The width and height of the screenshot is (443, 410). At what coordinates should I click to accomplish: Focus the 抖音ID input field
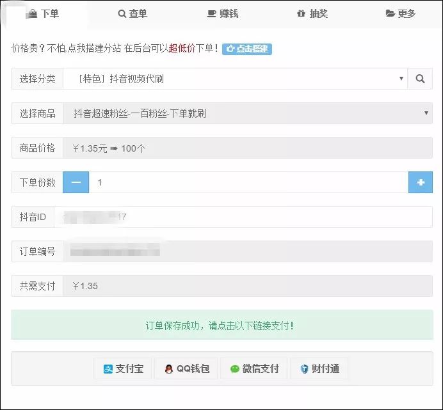(243, 217)
